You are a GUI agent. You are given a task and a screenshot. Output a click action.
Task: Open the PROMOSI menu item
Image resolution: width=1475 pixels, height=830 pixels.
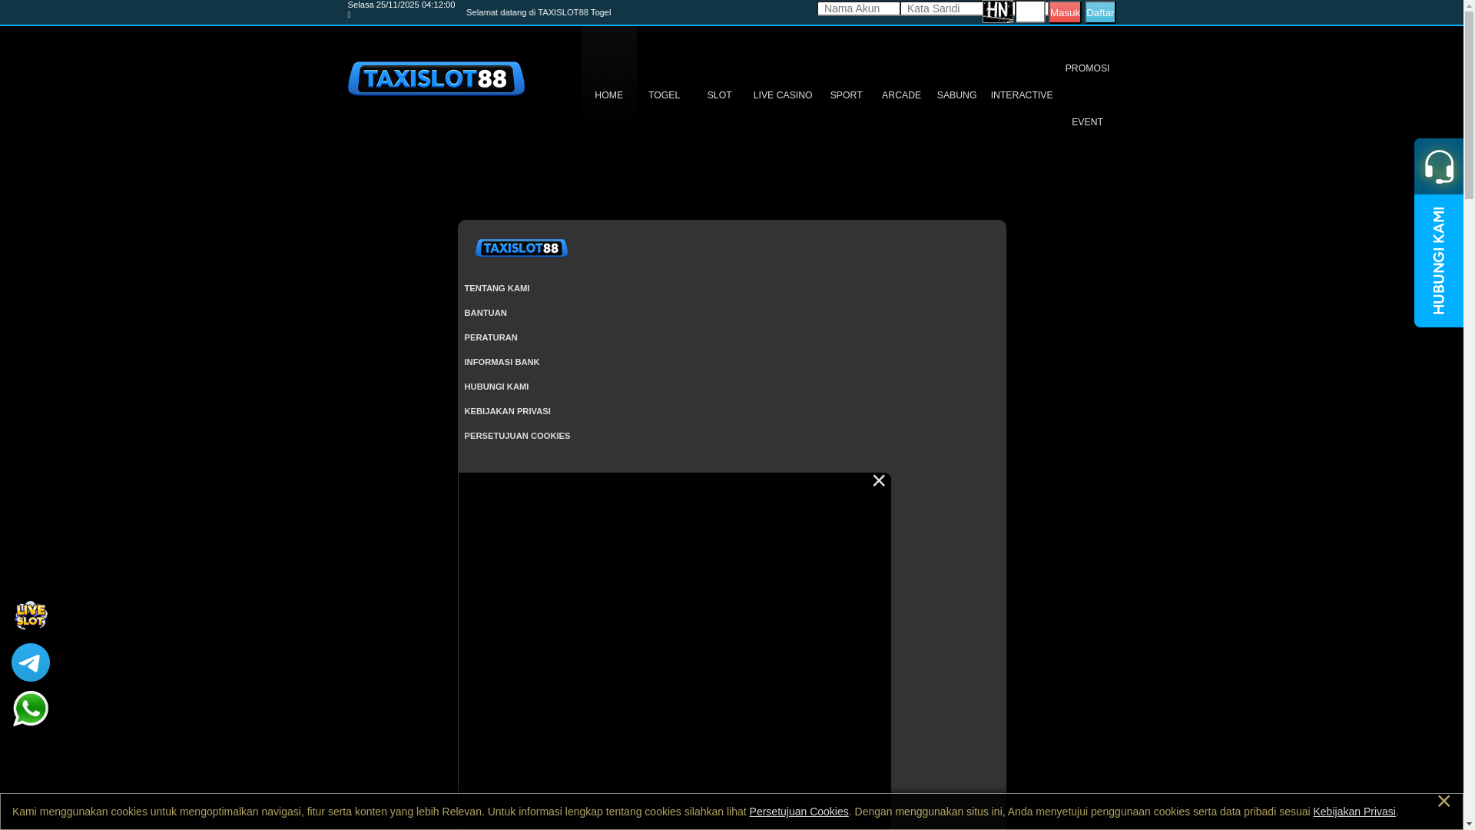[x=1087, y=68]
